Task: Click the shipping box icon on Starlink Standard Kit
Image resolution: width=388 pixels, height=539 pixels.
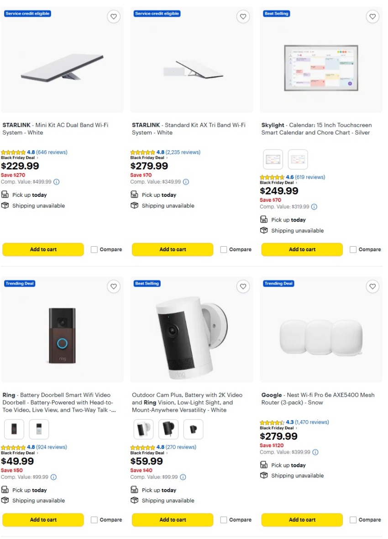Action: (x=135, y=206)
